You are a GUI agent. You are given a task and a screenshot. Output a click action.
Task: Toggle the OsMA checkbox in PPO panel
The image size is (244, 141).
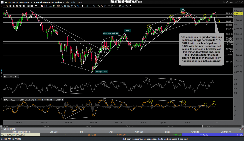[x=63, y=100]
